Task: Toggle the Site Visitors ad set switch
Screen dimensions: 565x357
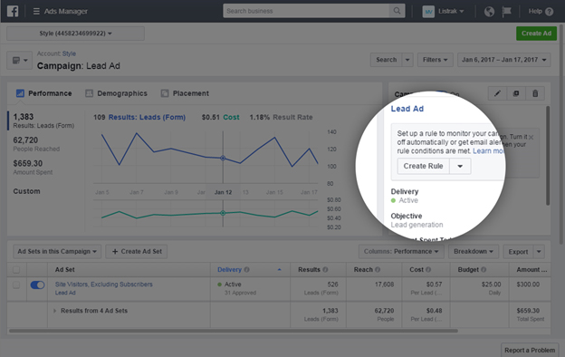Action: [x=37, y=285]
